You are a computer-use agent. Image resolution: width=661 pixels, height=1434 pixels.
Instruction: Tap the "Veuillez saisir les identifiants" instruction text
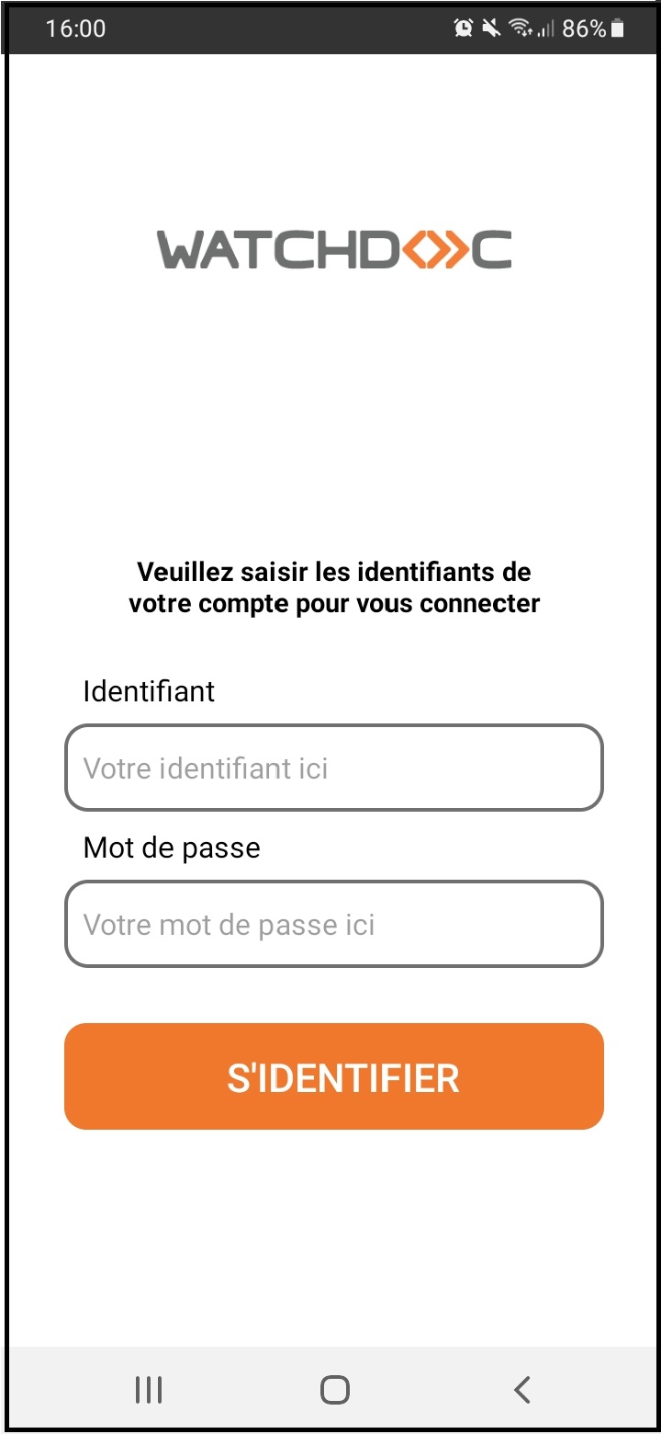click(334, 572)
